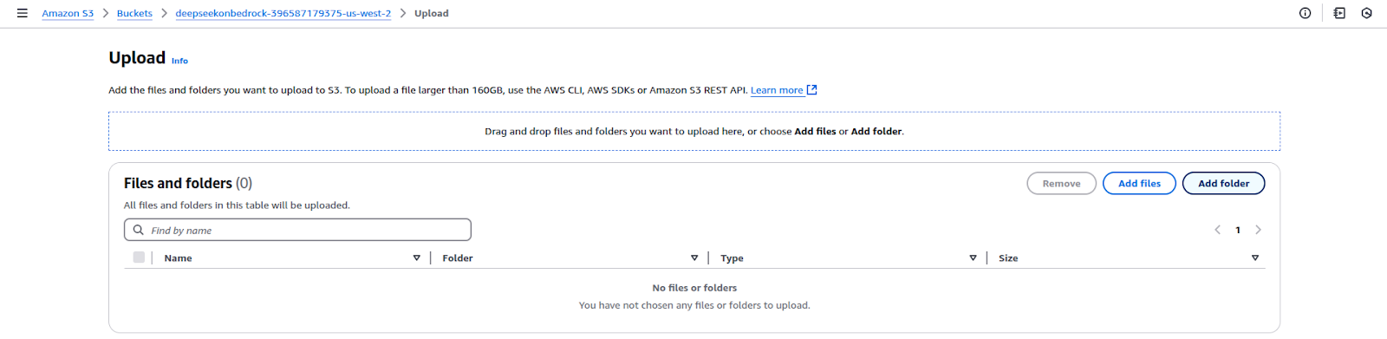Click the Add files button
The height and width of the screenshot is (339, 1387).
click(x=1139, y=184)
